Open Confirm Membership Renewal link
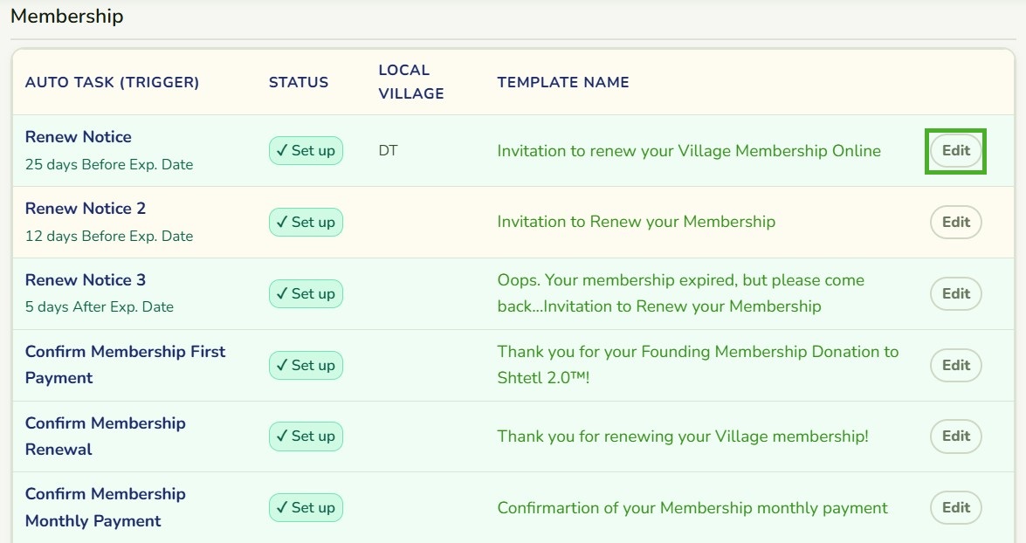1026x543 pixels. click(x=106, y=436)
